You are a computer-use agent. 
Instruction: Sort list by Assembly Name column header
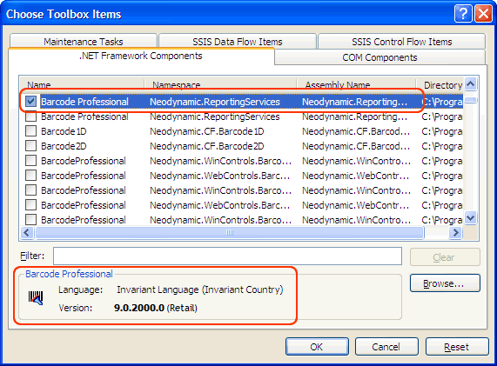pos(356,85)
